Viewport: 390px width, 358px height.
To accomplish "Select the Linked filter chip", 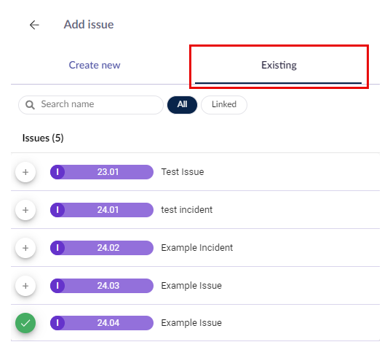I will pos(224,105).
